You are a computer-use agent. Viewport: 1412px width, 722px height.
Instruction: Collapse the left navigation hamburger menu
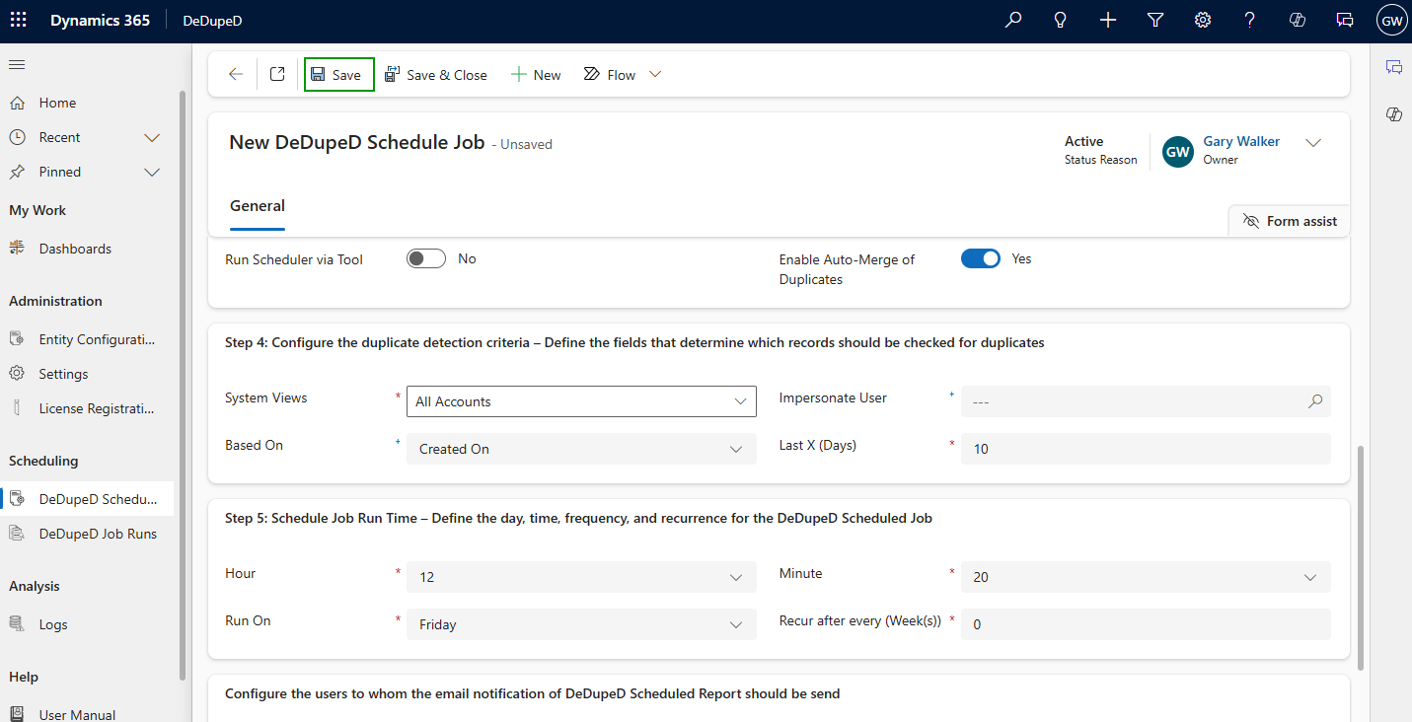pyautogui.click(x=17, y=65)
